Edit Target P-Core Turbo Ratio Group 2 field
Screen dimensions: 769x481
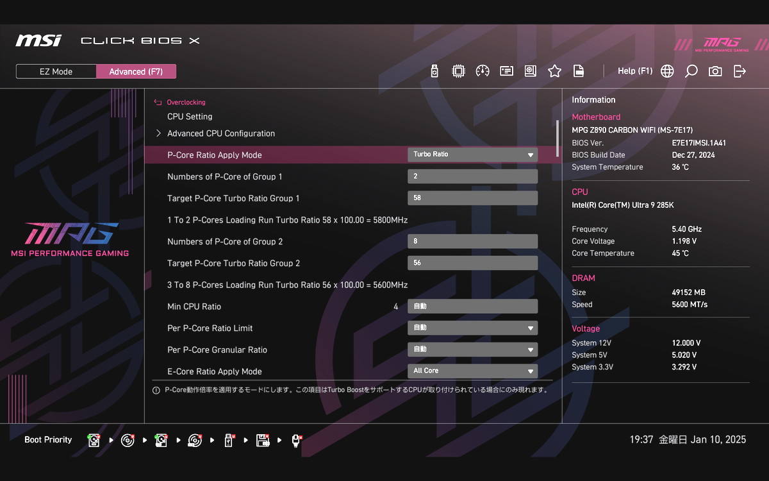click(472, 263)
